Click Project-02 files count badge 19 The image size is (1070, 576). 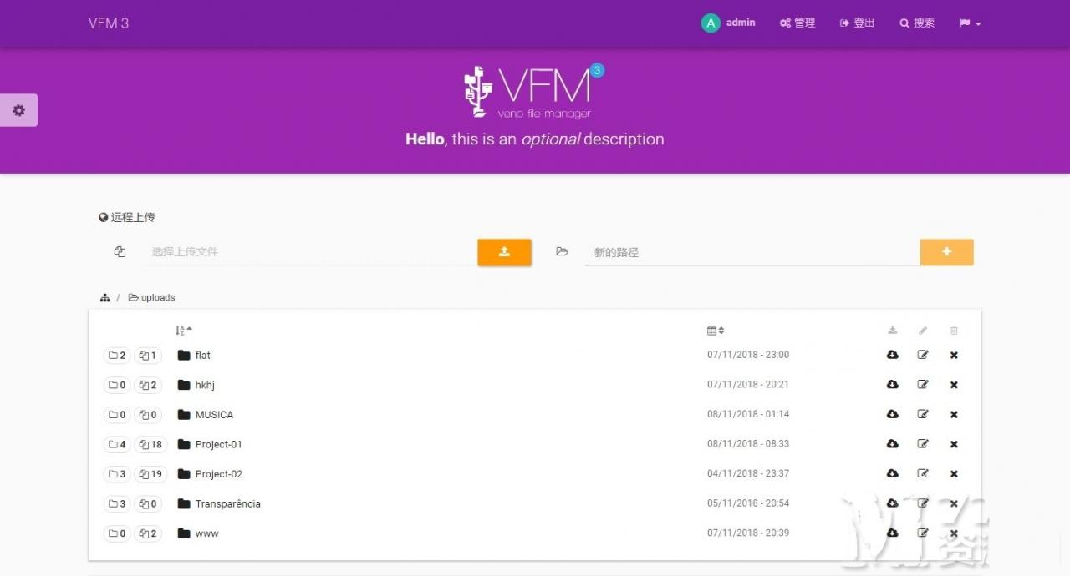(x=151, y=474)
